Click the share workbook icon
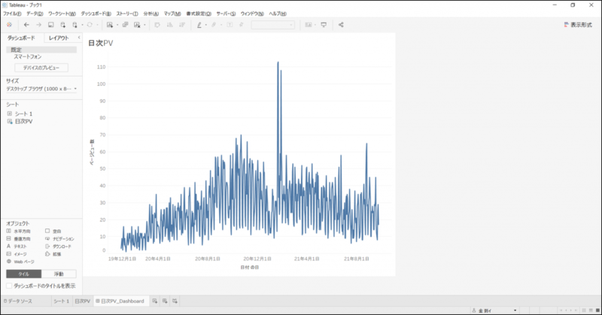Image resolution: width=602 pixels, height=315 pixels. 341,25
